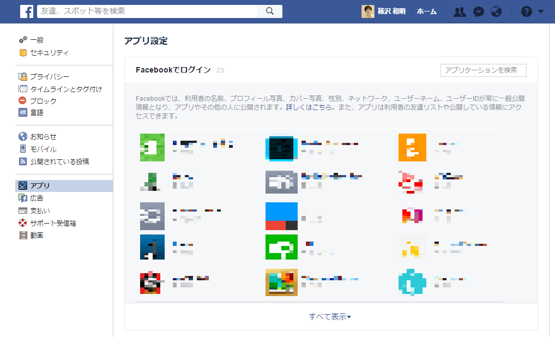This screenshot has height=337, width=555.
Task: Click the red block icon beside ブロック
Action: (23, 100)
